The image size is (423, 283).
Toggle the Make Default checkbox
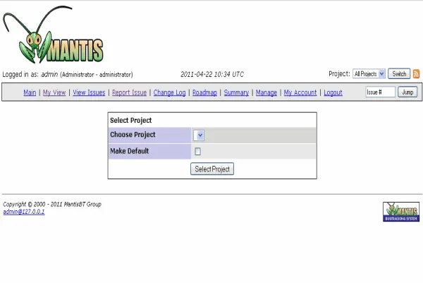[198, 151]
